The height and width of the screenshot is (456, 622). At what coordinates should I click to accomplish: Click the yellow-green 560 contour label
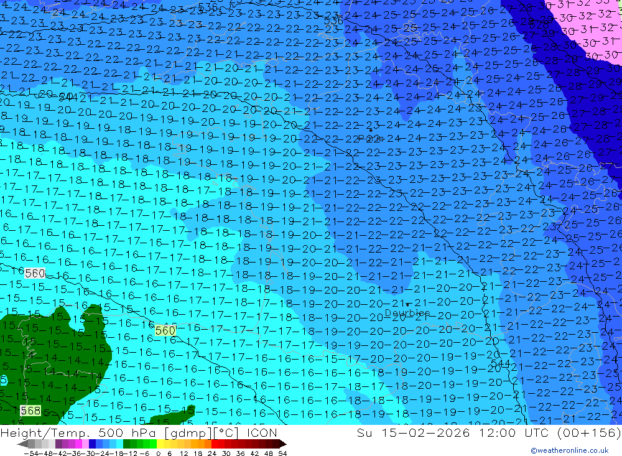point(165,330)
